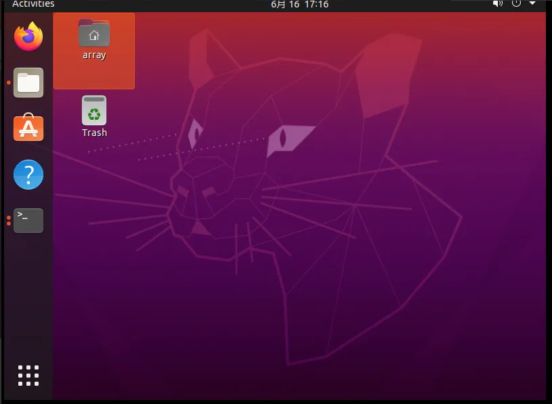Image resolution: width=552 pixels, height=404 pixels.
Task: Open Ubuntu Software store icon
Action: click(28, 127)
